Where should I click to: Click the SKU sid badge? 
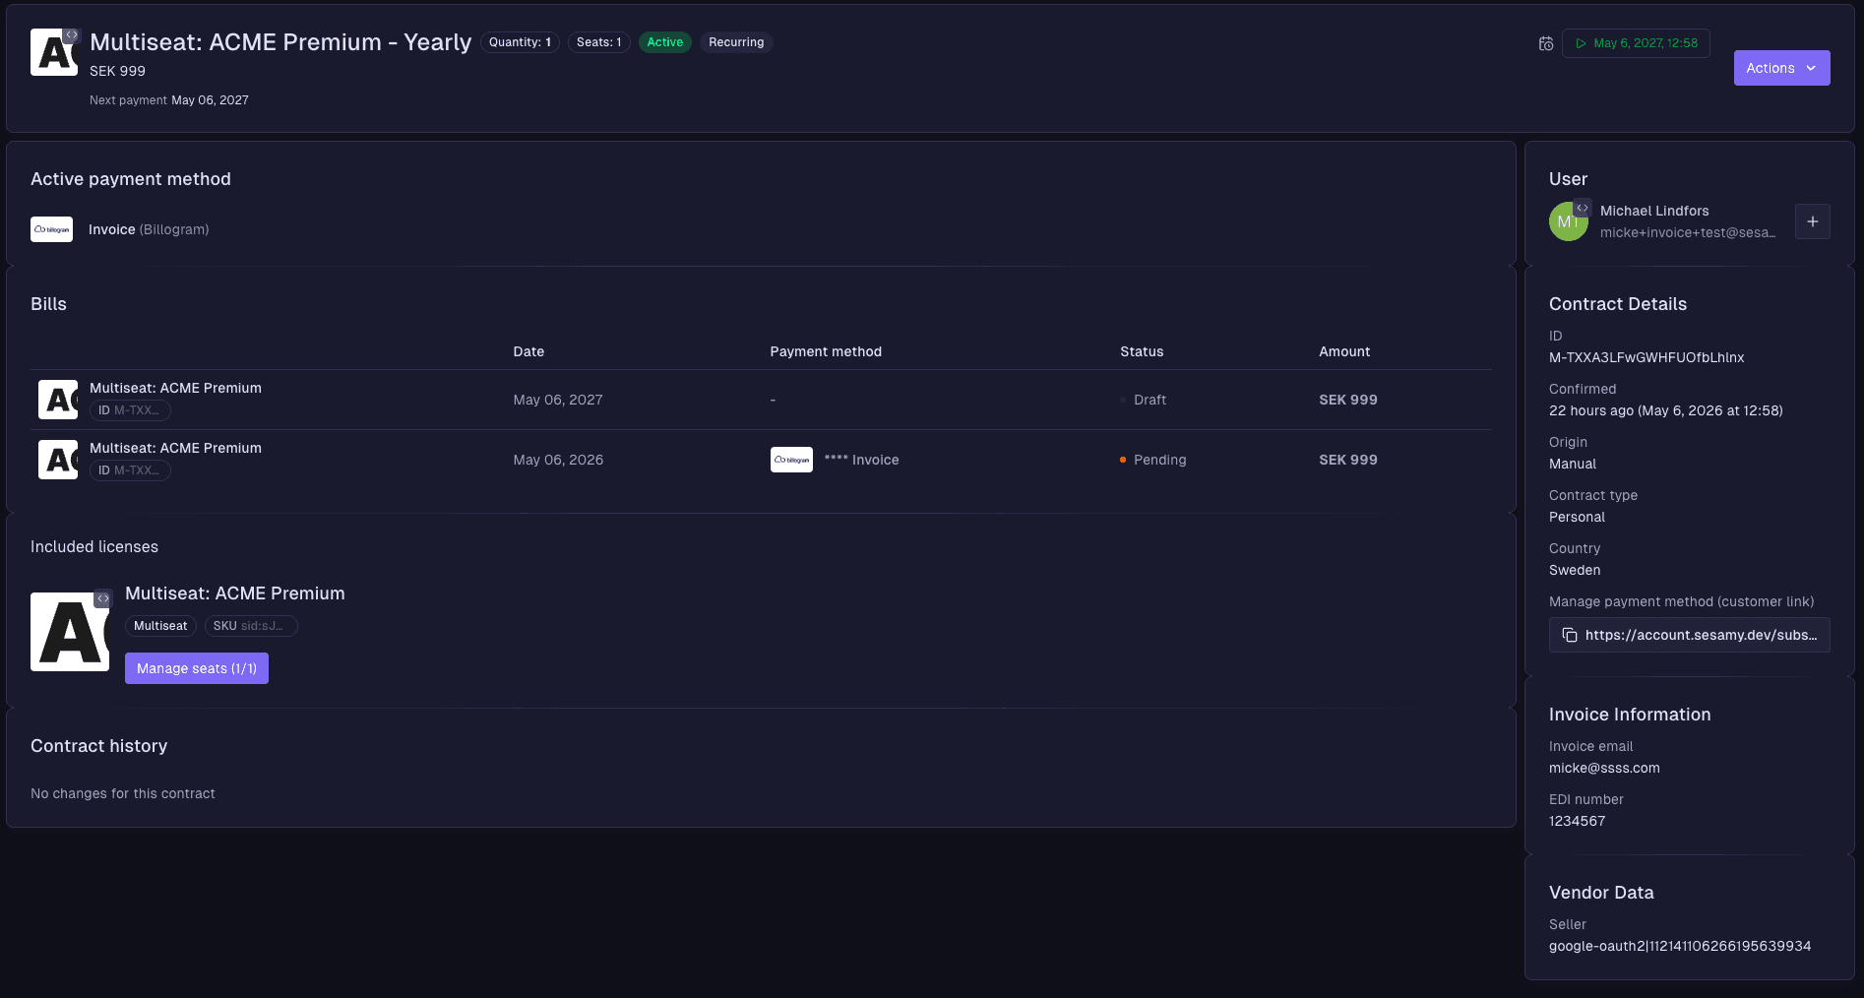(x=251, y=626)
